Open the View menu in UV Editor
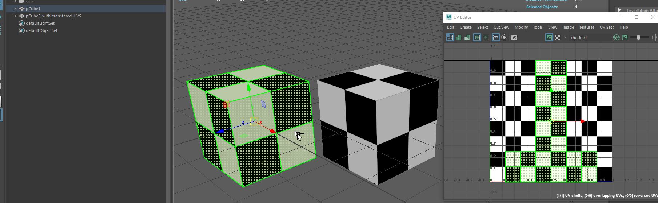 click(x=553, y=27)
